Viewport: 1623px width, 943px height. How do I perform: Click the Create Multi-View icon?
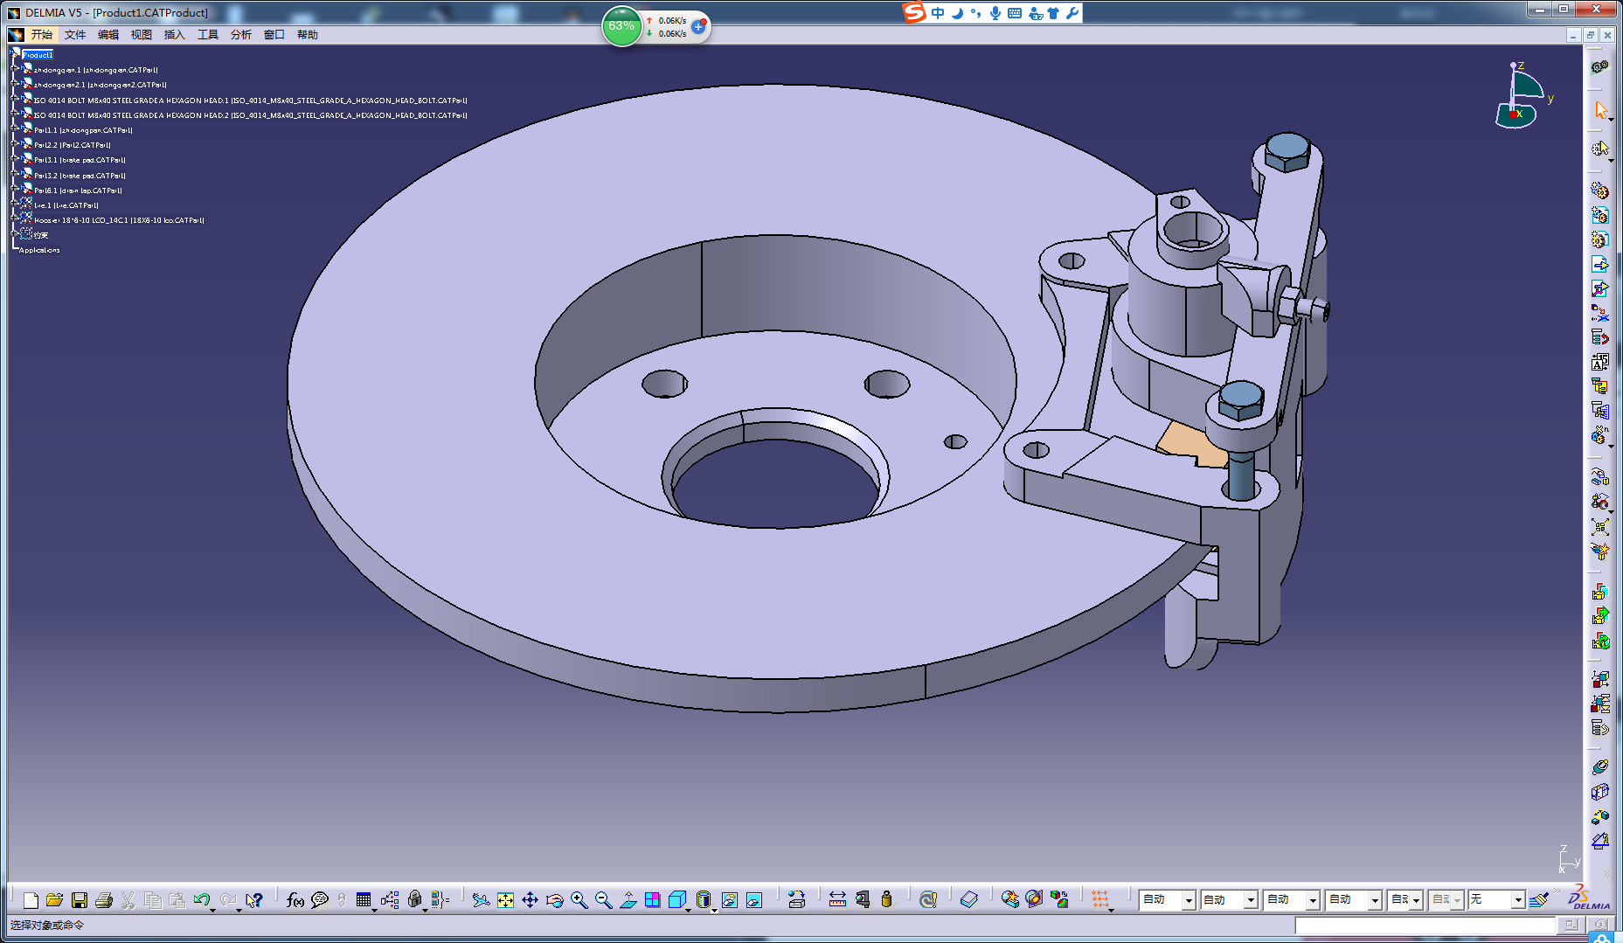tap(652, 900)
